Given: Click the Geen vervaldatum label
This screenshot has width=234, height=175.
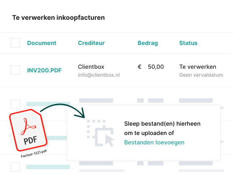Looking at the screenshot, I should (x=201, y=75).
